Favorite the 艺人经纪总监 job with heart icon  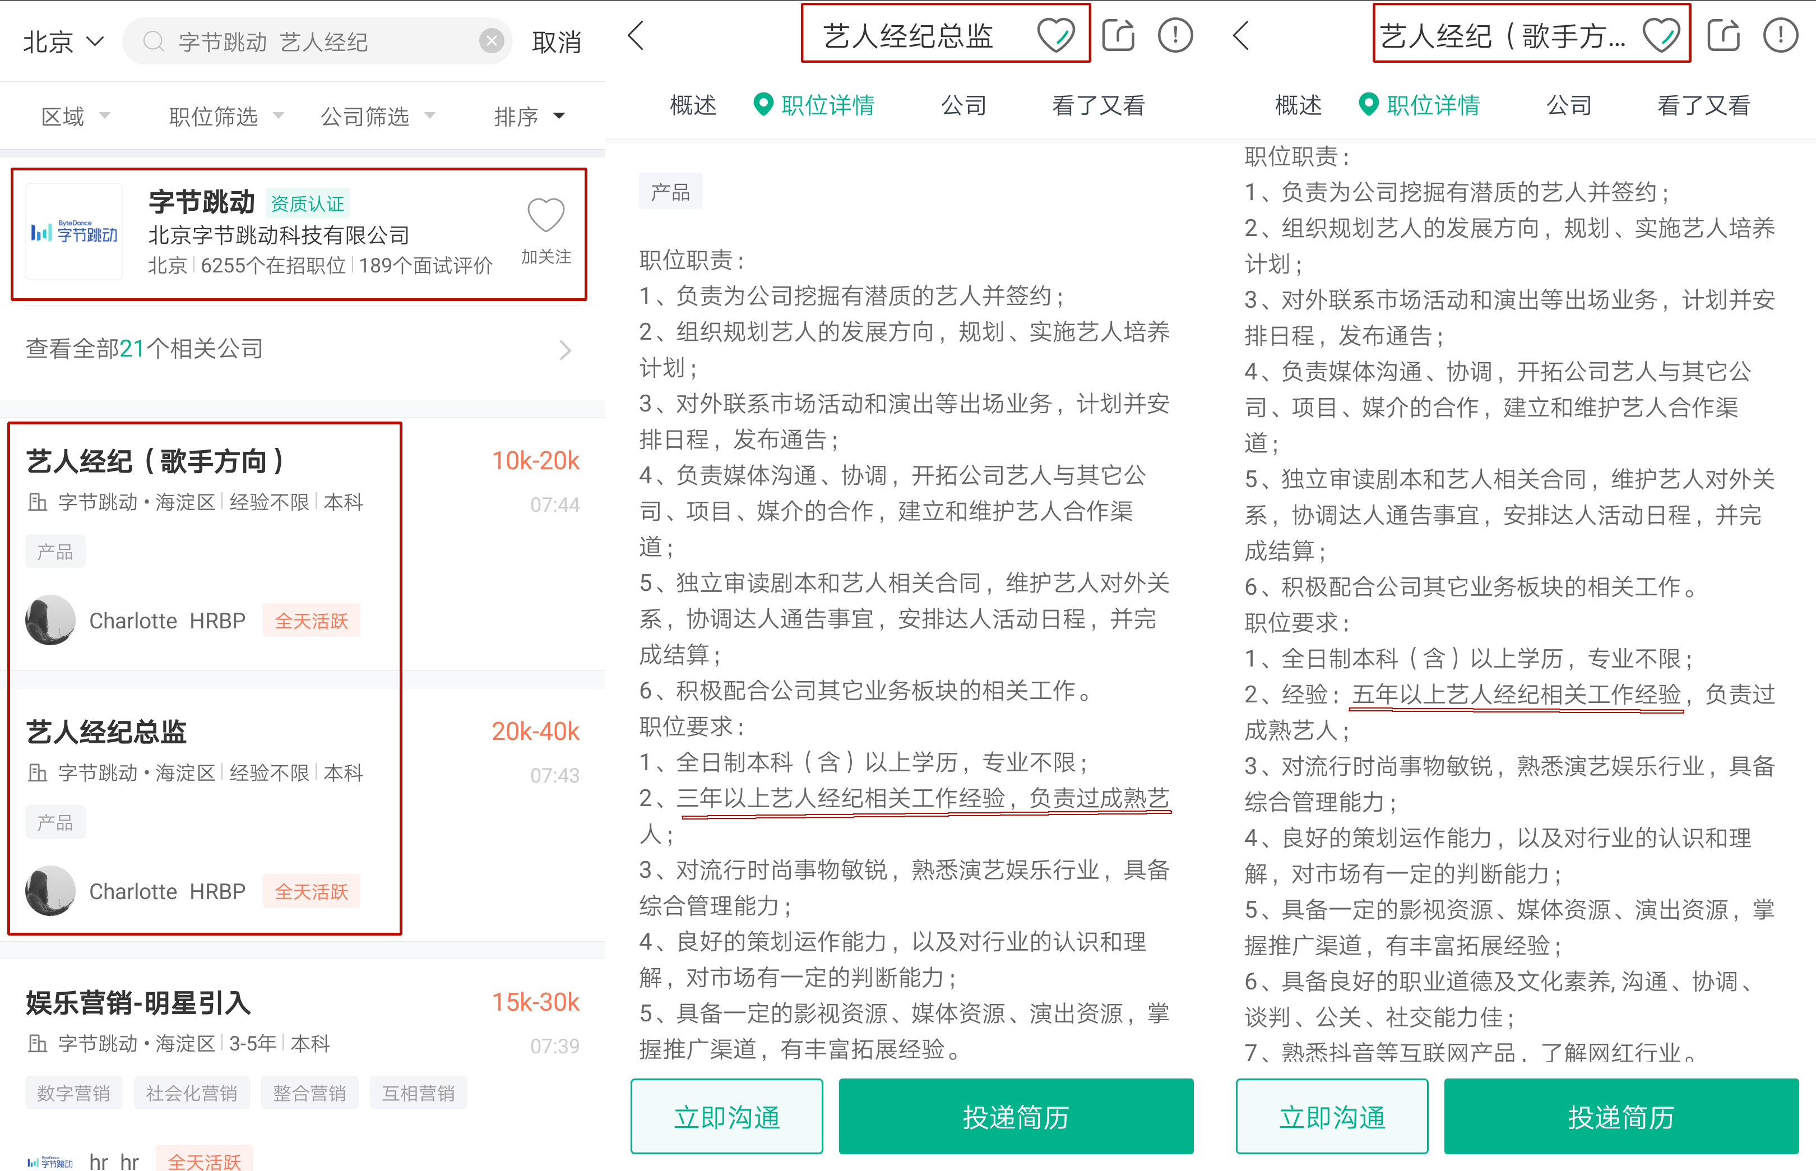coord(1056,35)
